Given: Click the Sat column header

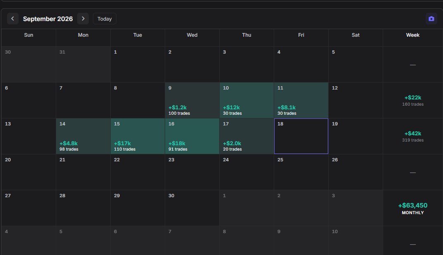Looking at the screenshot, I should (x=355, y=35).
